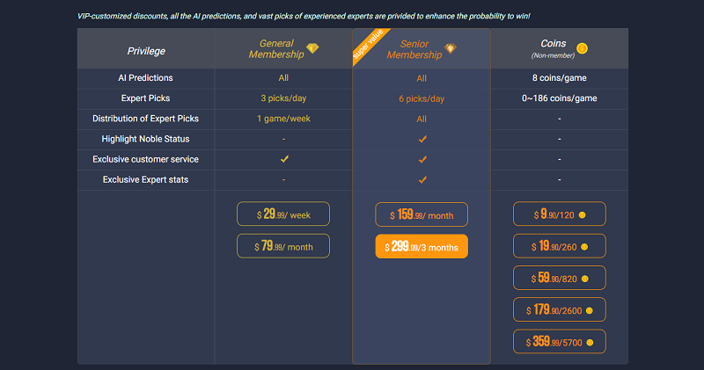This screenshot has height=370, width=704.
Task: Buy 120 coins for $9.90
Action: tap(560, 214)
